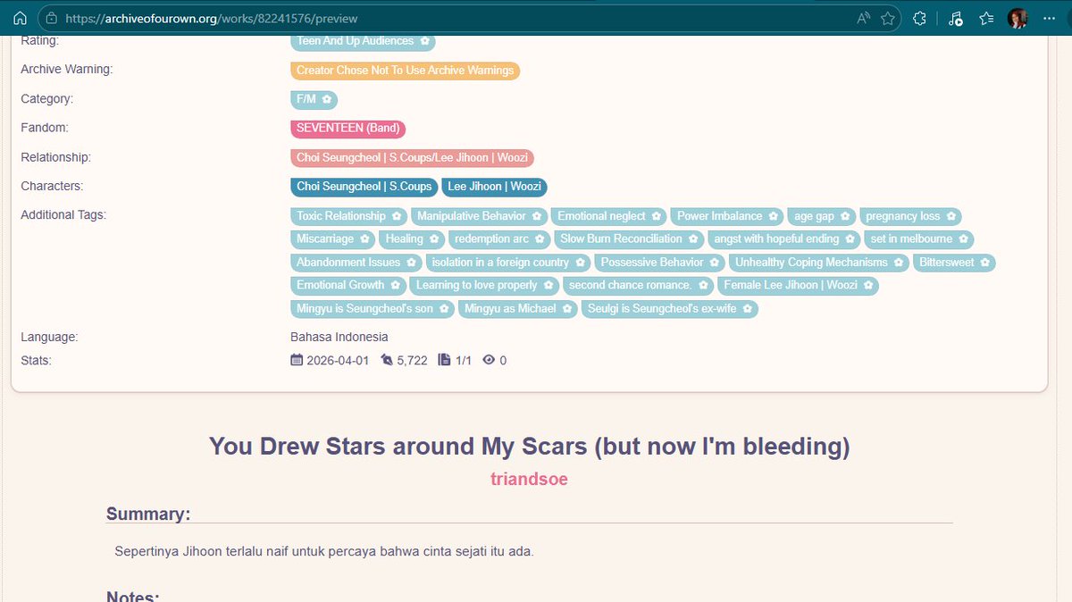Click the Relationship label
The height and width of the screenshot is (602, 1072).
coord(56,157)
